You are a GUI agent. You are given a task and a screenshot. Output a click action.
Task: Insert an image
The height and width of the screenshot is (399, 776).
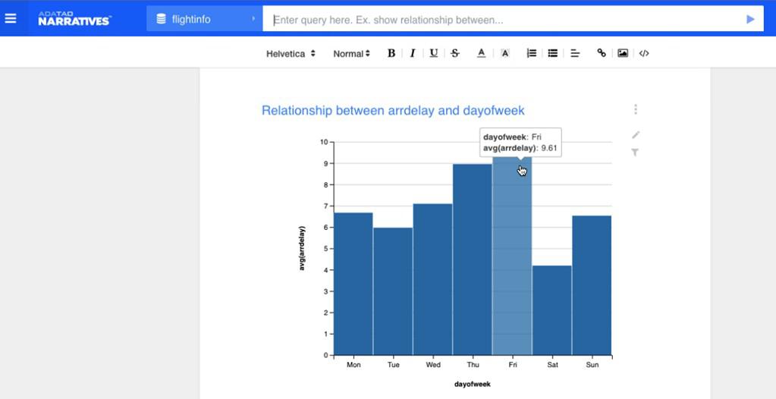pos(623,53)
